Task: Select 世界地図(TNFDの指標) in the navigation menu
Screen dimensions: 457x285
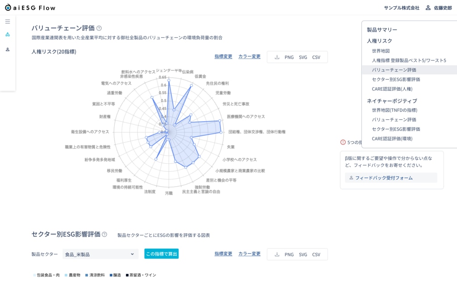Action: 395,110
